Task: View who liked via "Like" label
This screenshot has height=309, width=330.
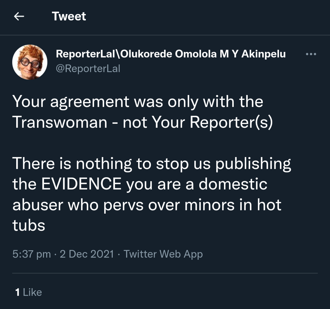Action: click(32, 292)
